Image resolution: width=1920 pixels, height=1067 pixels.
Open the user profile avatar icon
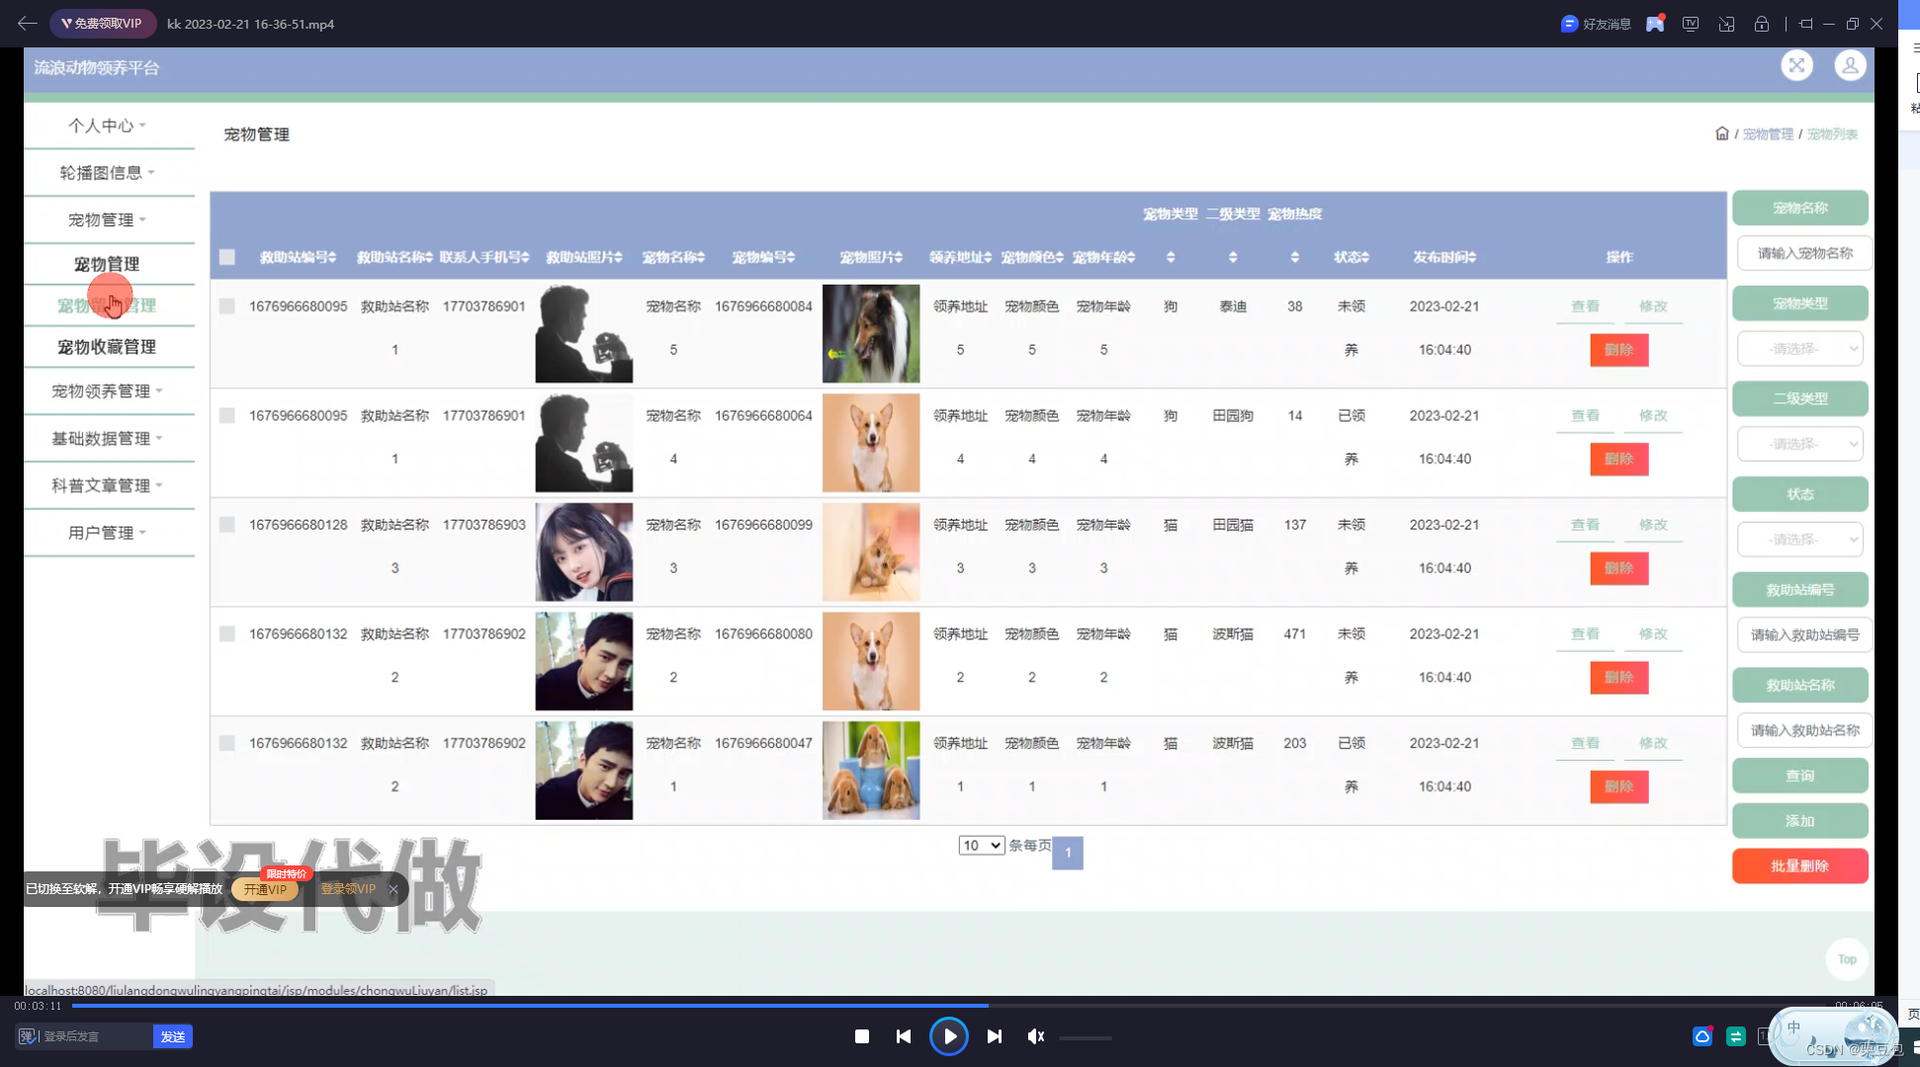coord(1850,66)
